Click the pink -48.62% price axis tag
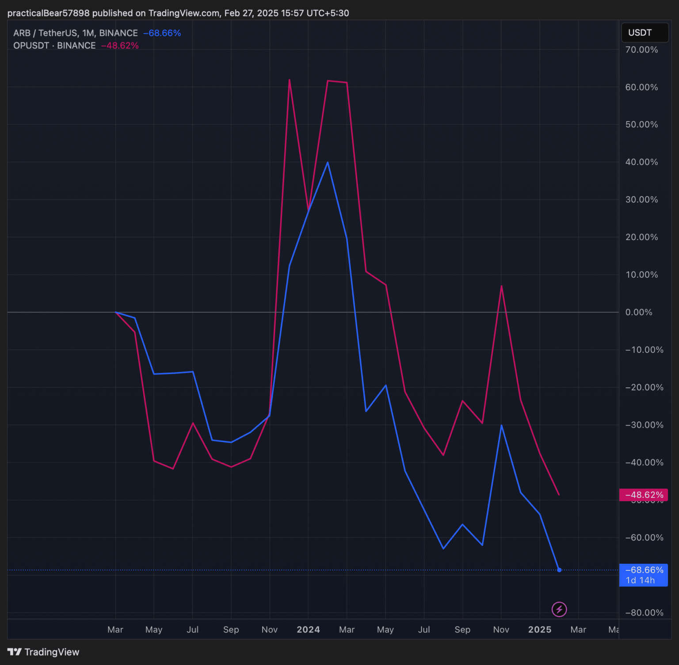 coord(644,495)
